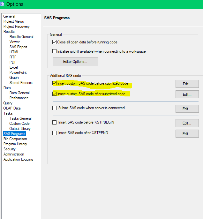Viewport: 203px width, 219px height.
Task: Click Edit button for %STPBEGIN code
Action: (x=187, y=123)
